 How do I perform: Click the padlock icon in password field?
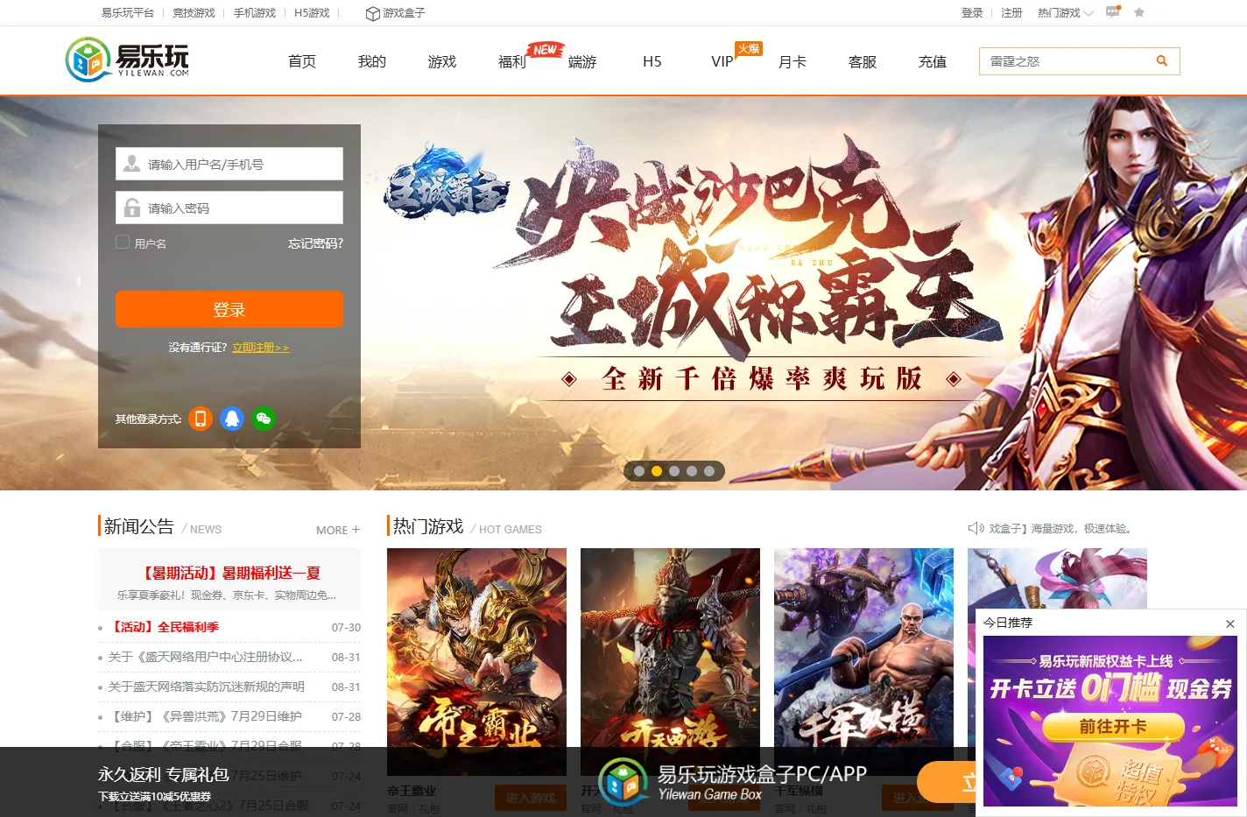131,208
